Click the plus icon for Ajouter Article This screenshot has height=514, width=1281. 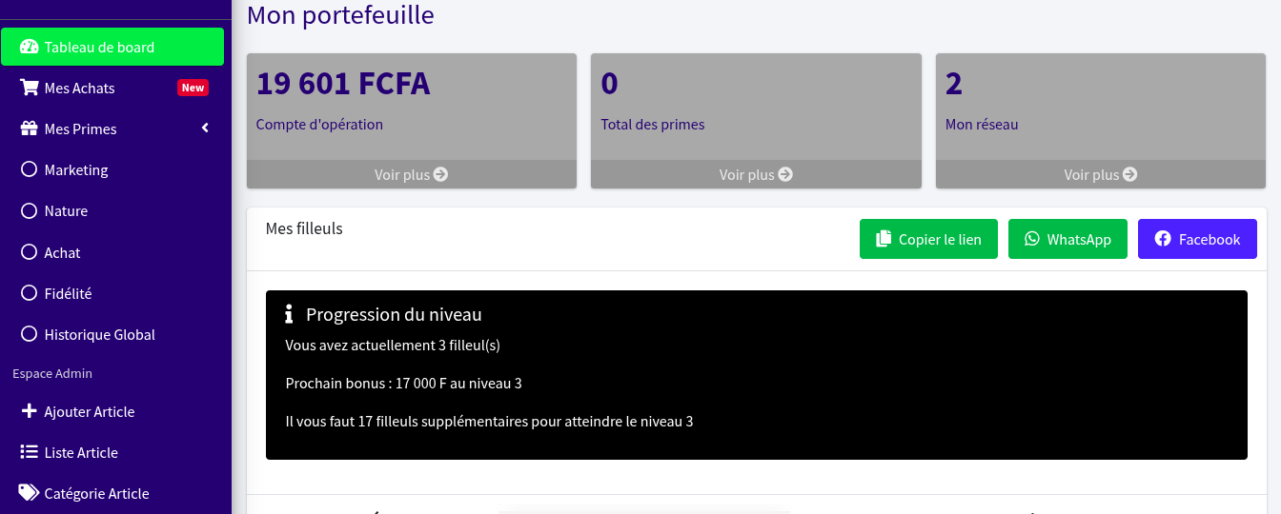coord(29,411)
